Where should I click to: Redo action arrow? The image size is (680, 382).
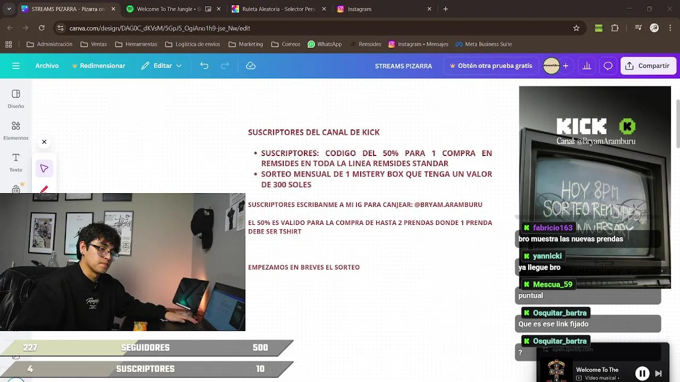tap(225, 66)
